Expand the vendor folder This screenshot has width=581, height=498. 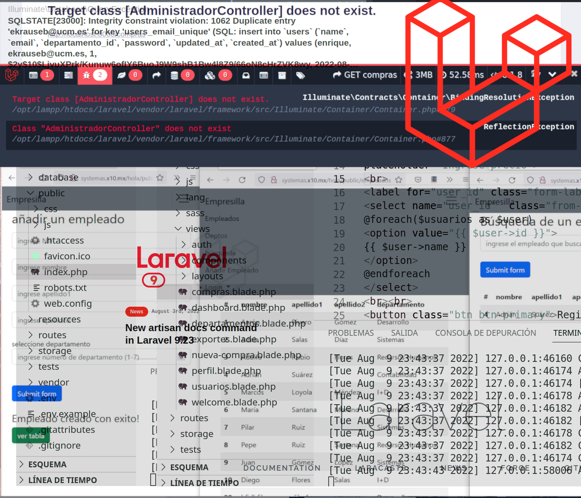(30, 382)
